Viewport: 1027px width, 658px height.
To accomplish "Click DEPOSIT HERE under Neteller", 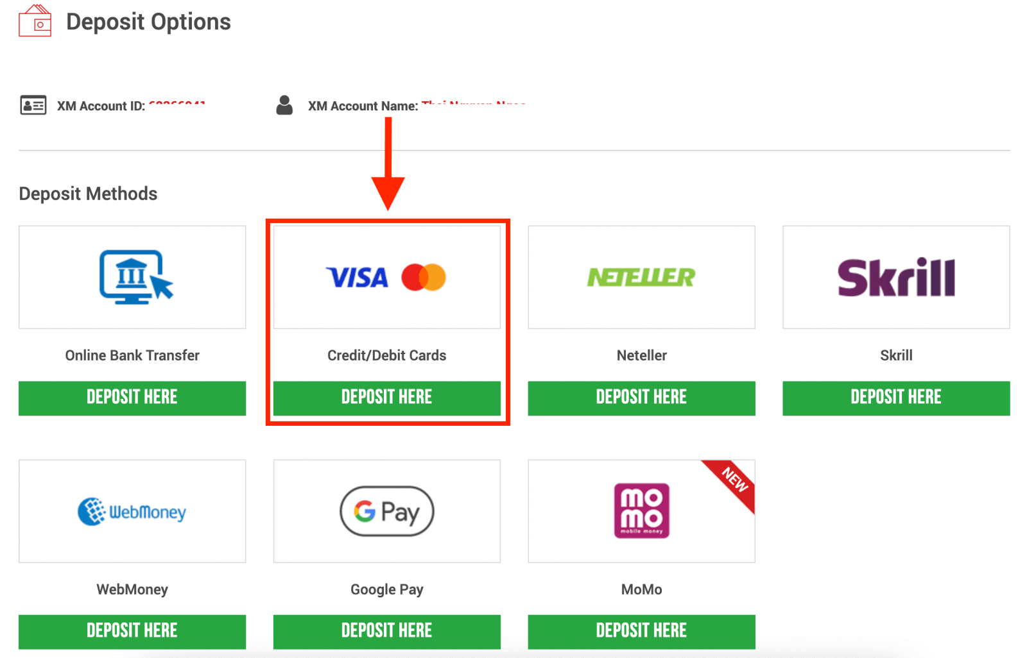I will [x=641, y=397].
